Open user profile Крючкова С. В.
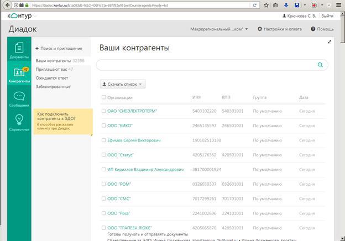345x241 pixels. click(299, 16)
